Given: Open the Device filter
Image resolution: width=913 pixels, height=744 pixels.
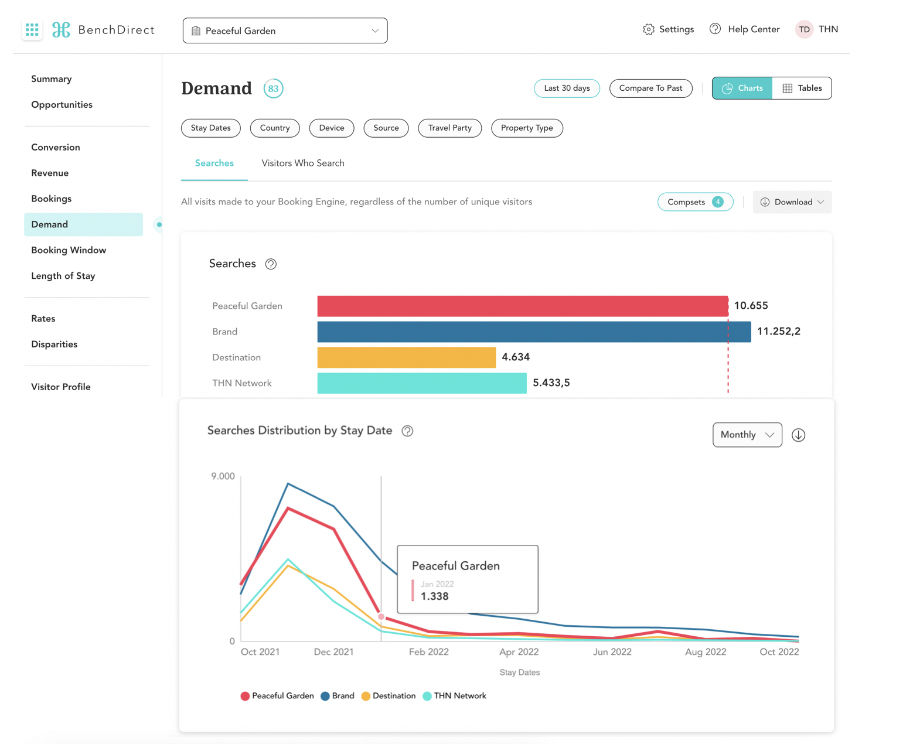Looking at the screenshot, I should (x=332, y=128).
